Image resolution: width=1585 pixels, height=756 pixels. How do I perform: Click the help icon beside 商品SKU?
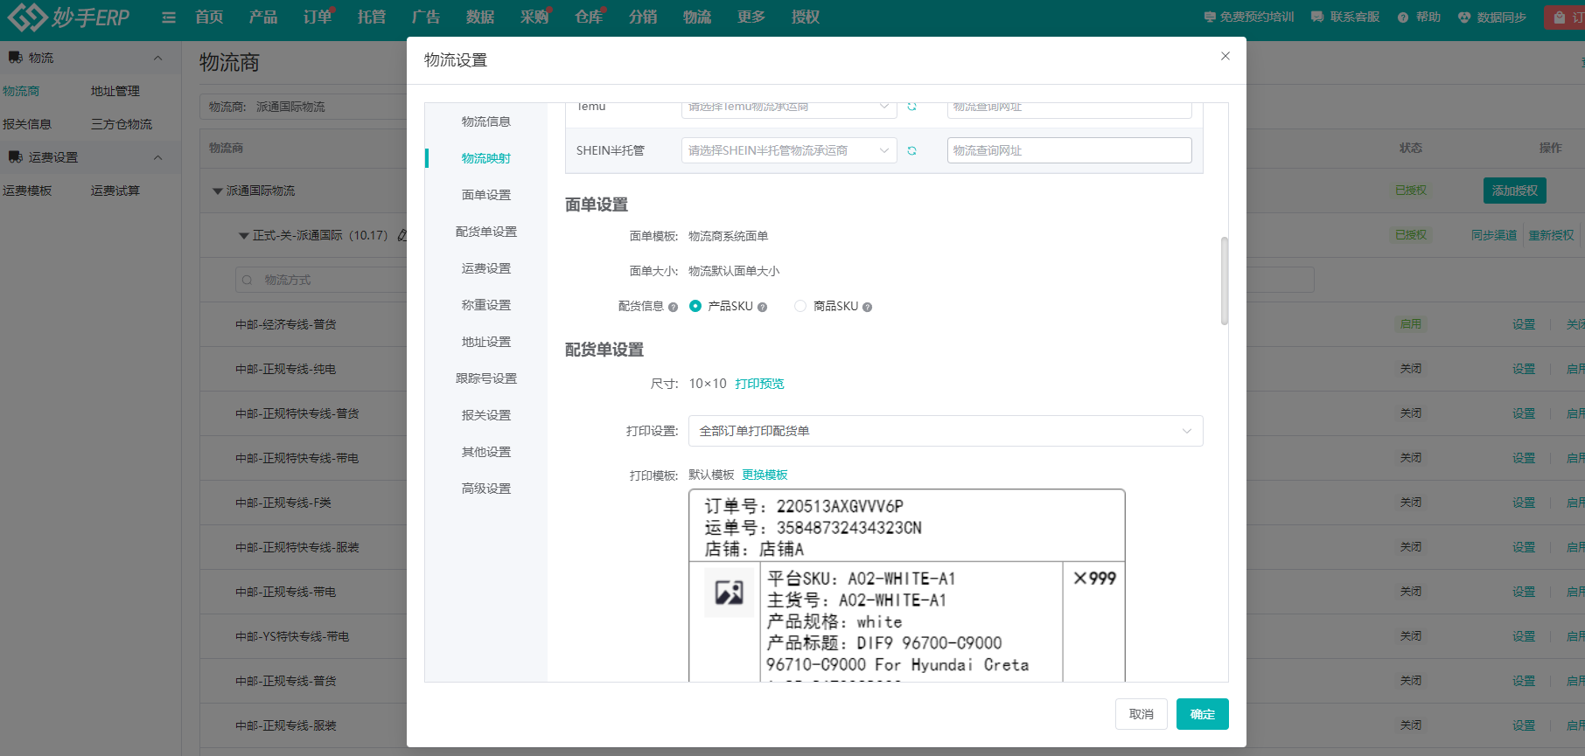(x=867, y=308)
